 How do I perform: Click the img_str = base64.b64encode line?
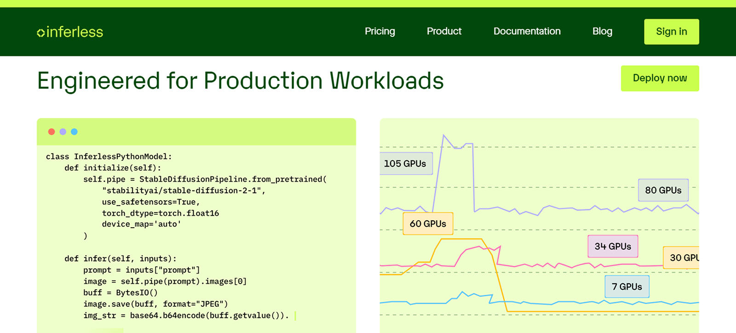pos(186,316)
